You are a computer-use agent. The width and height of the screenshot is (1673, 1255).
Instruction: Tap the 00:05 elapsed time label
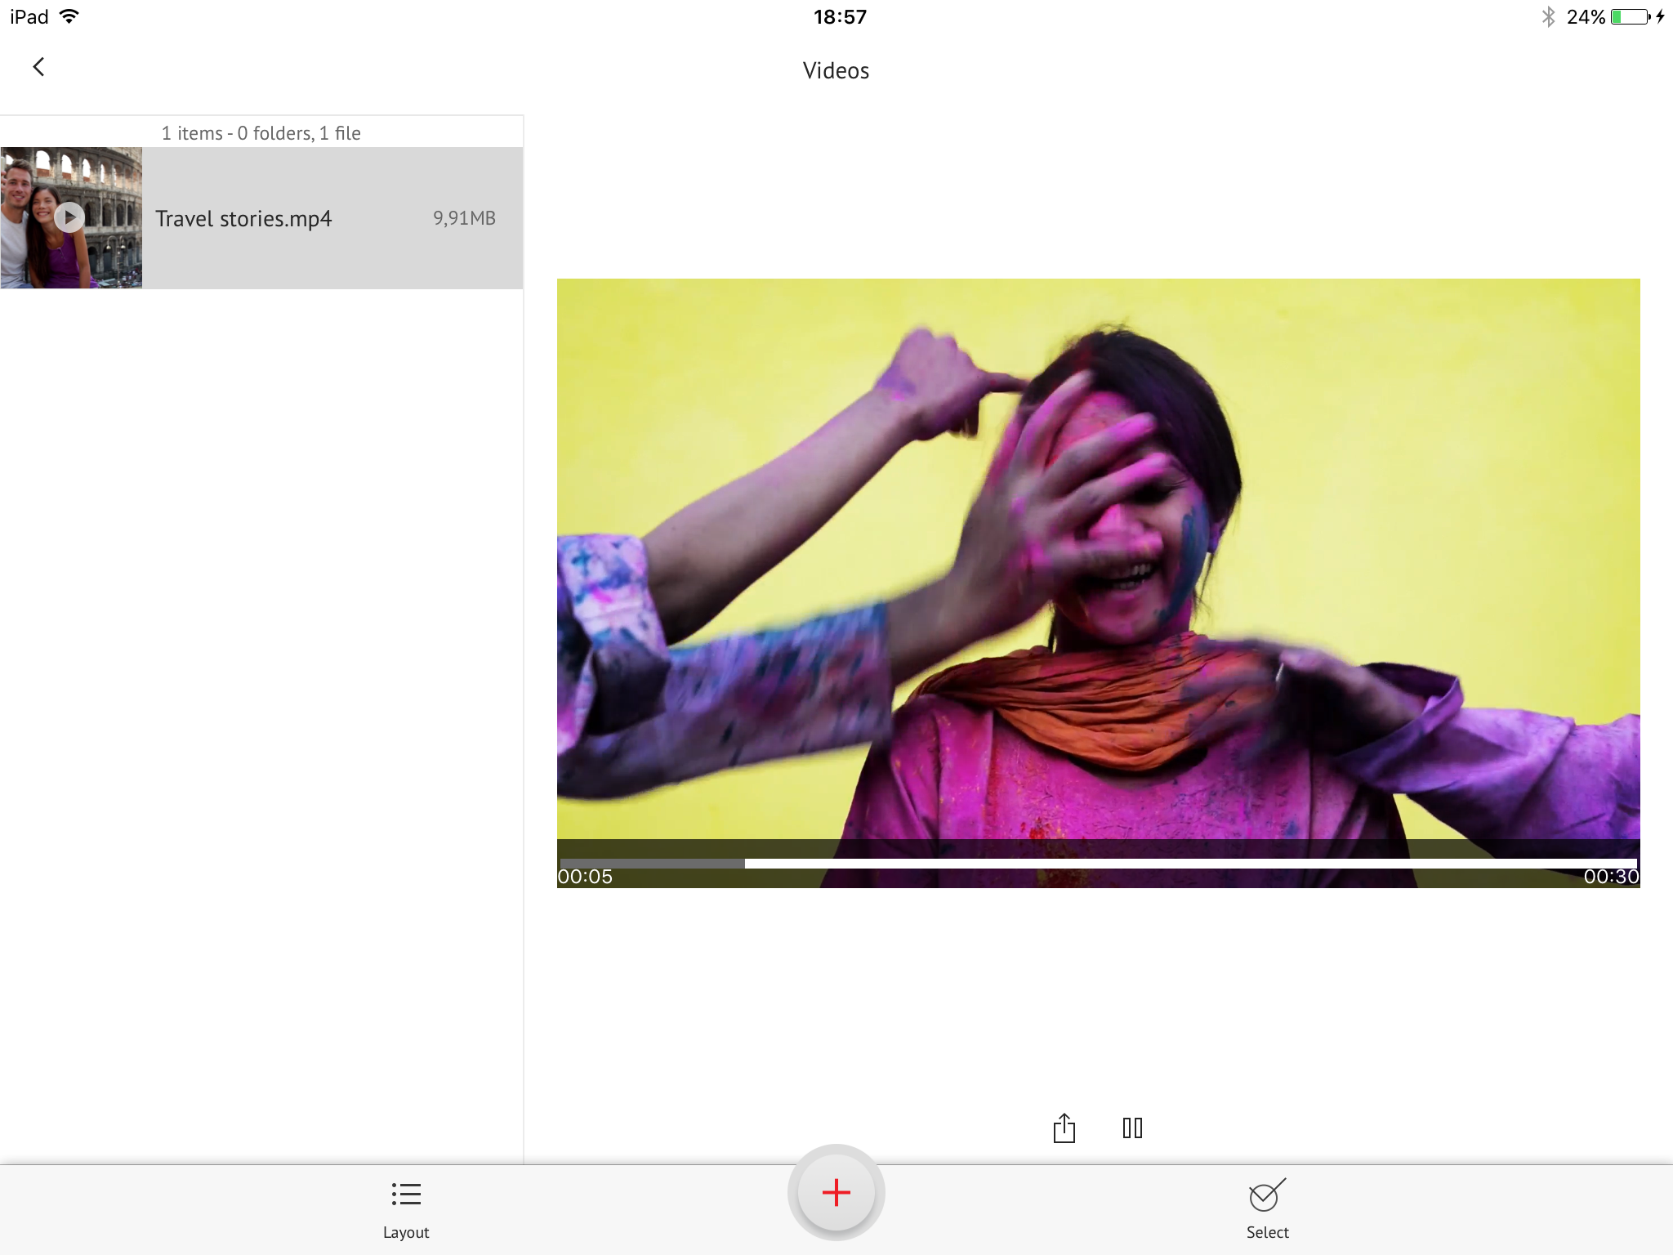click(585, 877)
